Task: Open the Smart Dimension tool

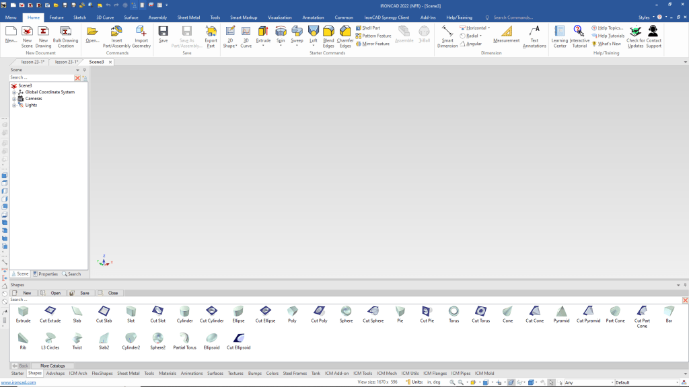Action: click(447, 31)
